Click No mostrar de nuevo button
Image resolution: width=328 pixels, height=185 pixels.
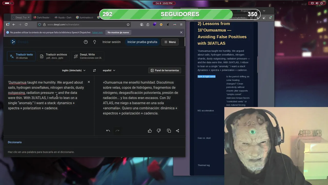coord(118,32)
